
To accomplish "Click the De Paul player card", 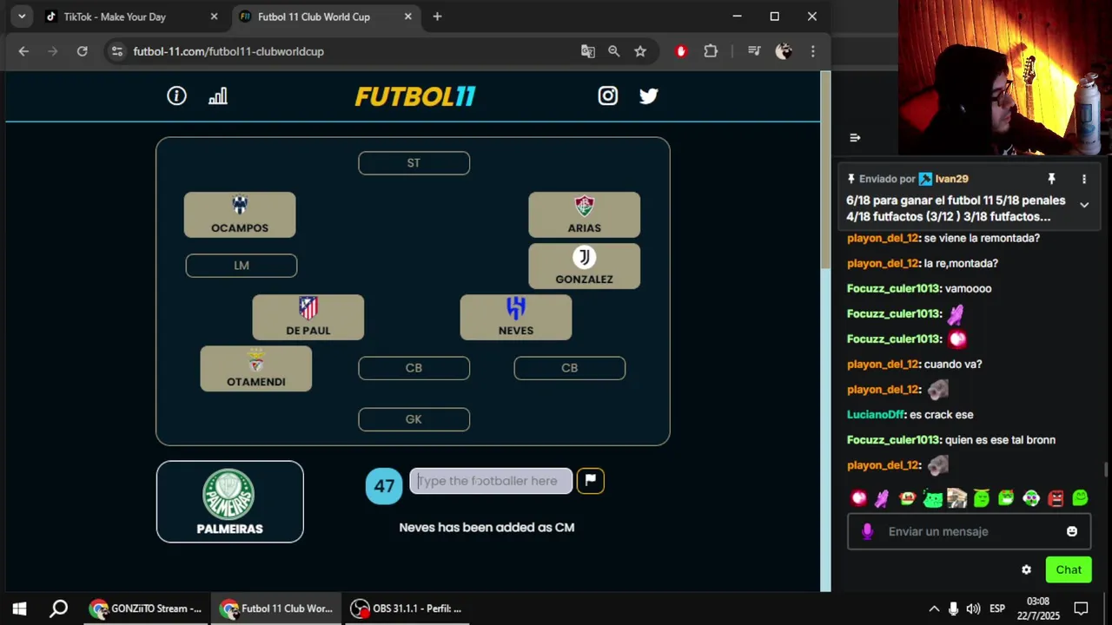I will 308,318.
